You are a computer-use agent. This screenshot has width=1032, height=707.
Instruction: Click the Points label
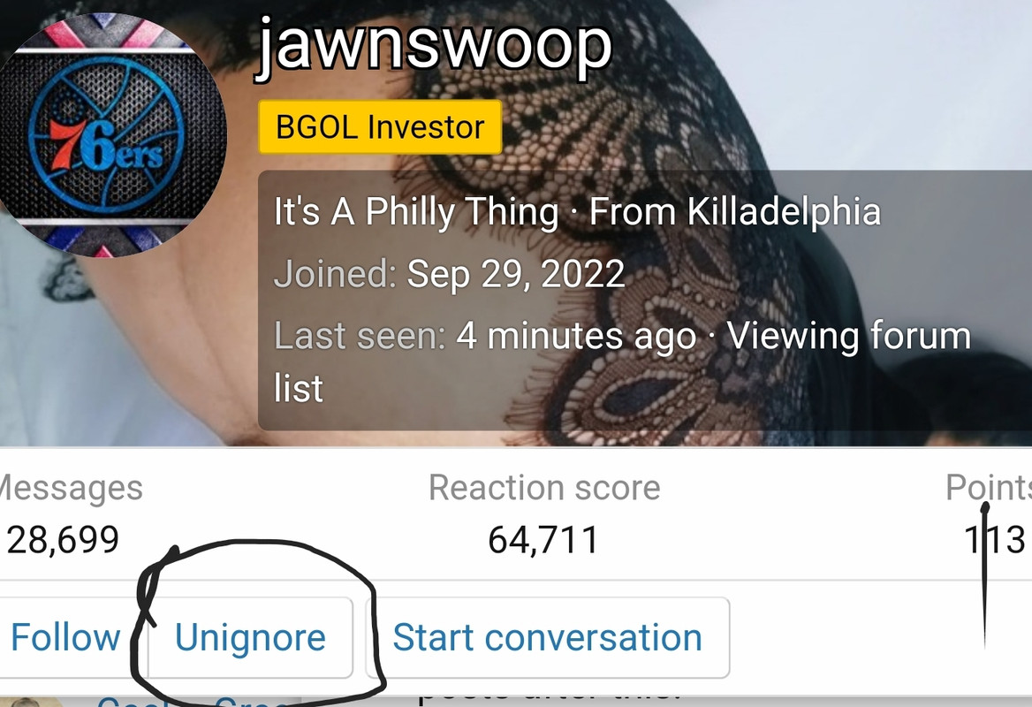tap(989, 488)
